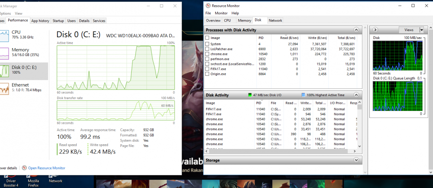
Task: Open Driver Booster 4 desktop shortcut
Action: point(11,181)
